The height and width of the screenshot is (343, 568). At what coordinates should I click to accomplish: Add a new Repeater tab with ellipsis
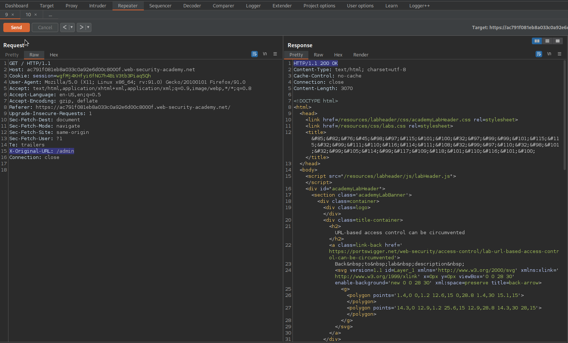point(51,15)
